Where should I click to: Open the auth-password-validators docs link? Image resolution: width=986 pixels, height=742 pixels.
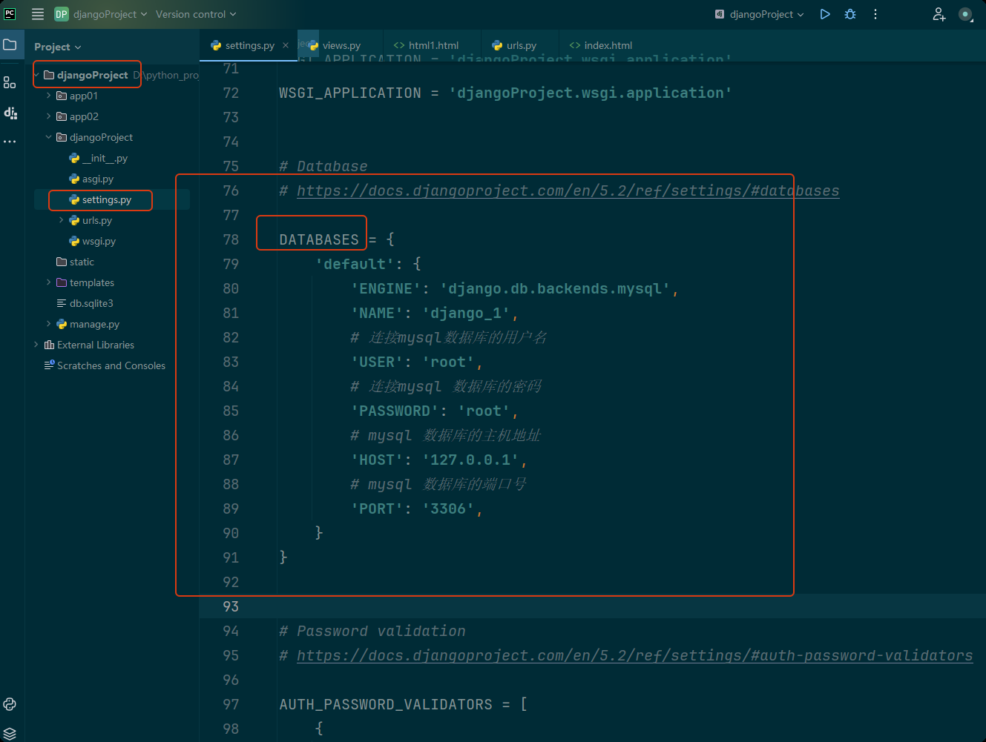click(x=635, y=655)
